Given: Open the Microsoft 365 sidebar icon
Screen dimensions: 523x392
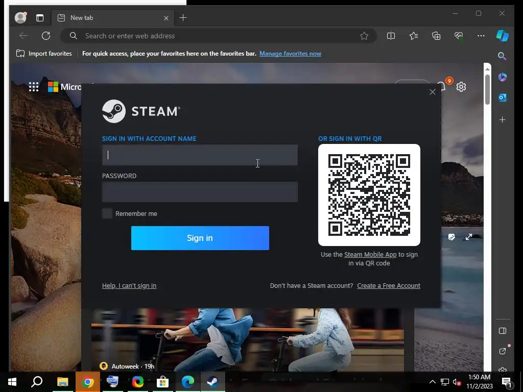Looking at the screenshot, I should pyautogui.click(x=503, y=77).
